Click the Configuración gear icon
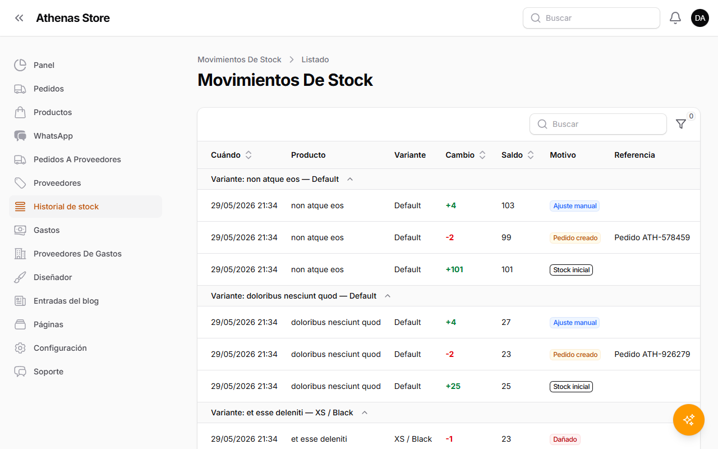This screenshot has height=449, width=718. pos(20,348)
